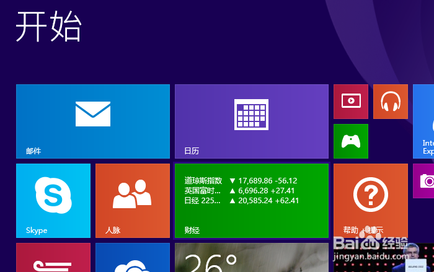Open the news photo tile at bottom right
This screenshot has height=272, width=434.
[x=384, y=258]
